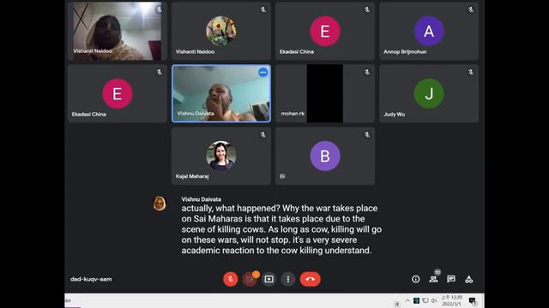Open the taskbar clock showing 12:20
Image resolution: width=549 pixels, height=308 pixels.
(x=451, y=300)
